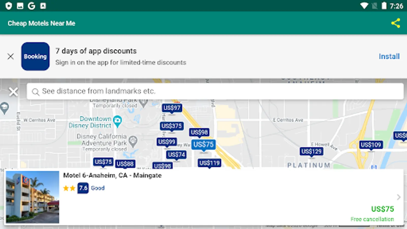Dismiss the Booking app discount banner
The width and height of the screenshot is (407, 229).
11,56
